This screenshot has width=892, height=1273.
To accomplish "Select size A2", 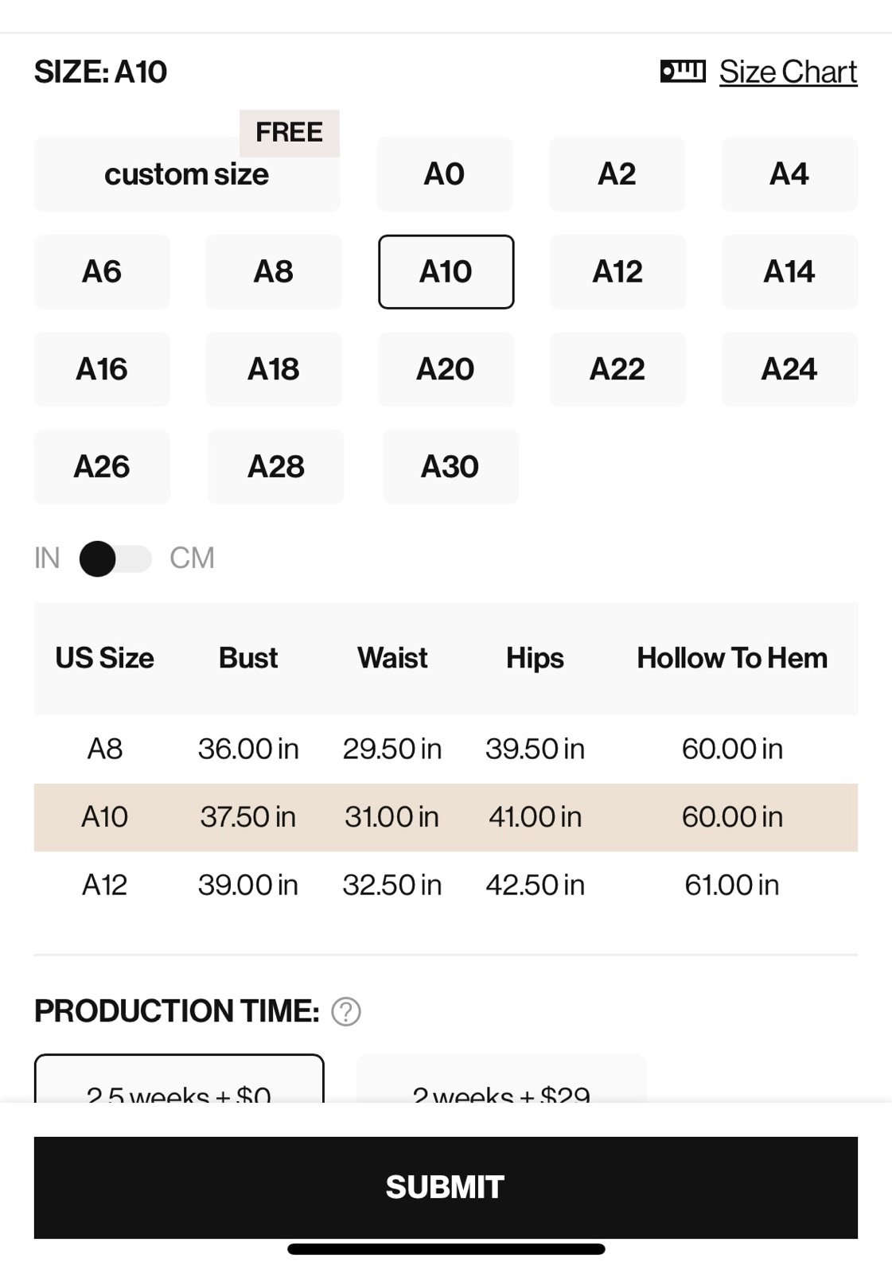I will (x=617, y=174).
